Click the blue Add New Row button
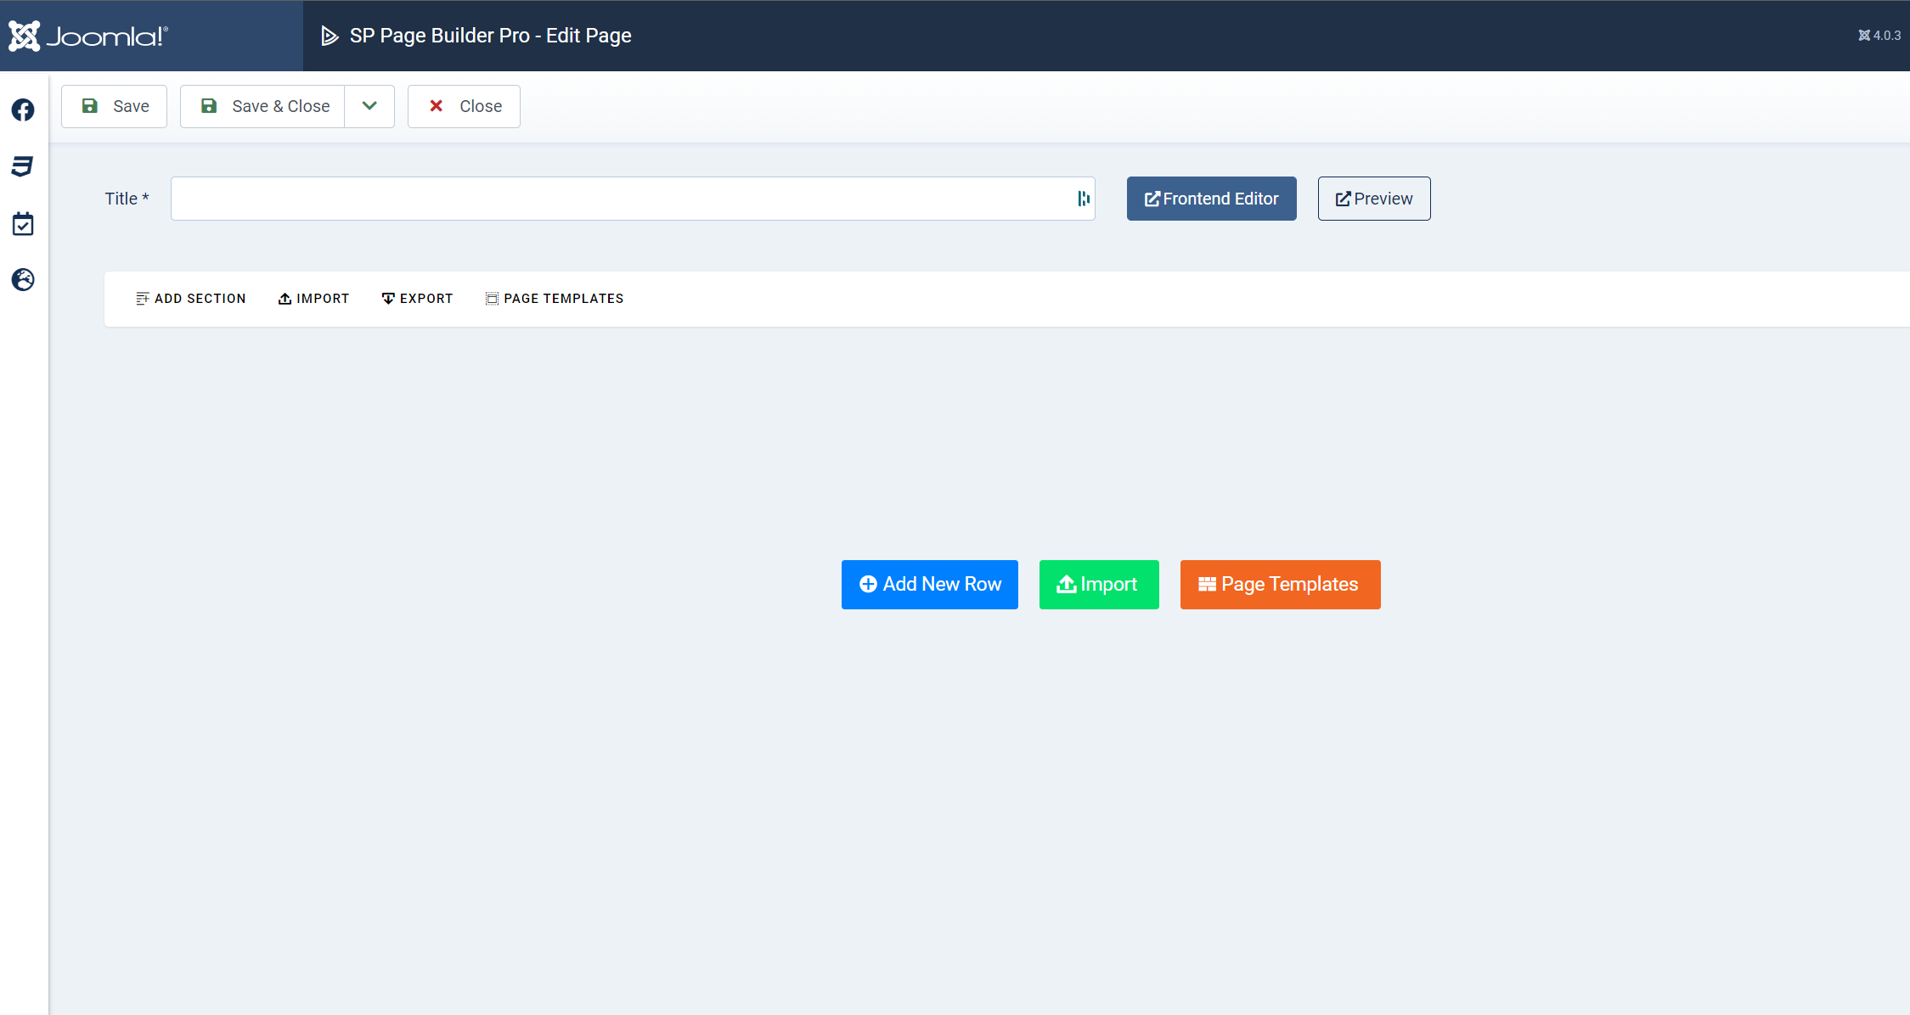Screen dimensions: 1910x1015 tap(929, 584)
